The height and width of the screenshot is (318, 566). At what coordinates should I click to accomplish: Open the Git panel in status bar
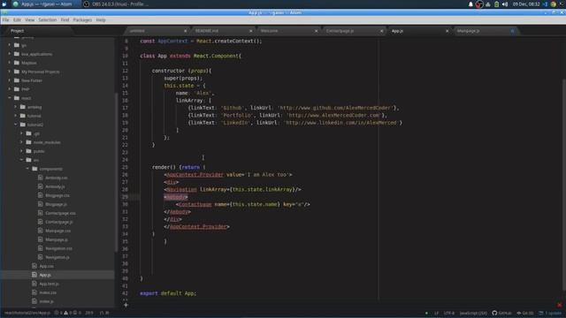point(525,313)
